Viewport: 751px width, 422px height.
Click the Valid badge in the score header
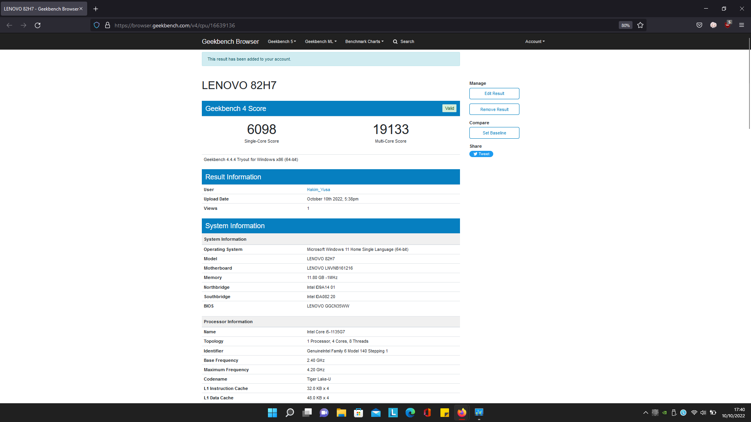449,108
